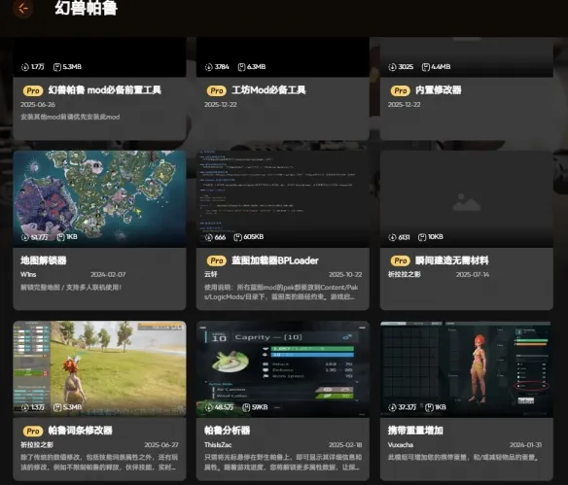Click Pro badge on 帕鲁词条修改器
Image resolution: width=568 pixels, height=485 pixels.
click(33, 431)
